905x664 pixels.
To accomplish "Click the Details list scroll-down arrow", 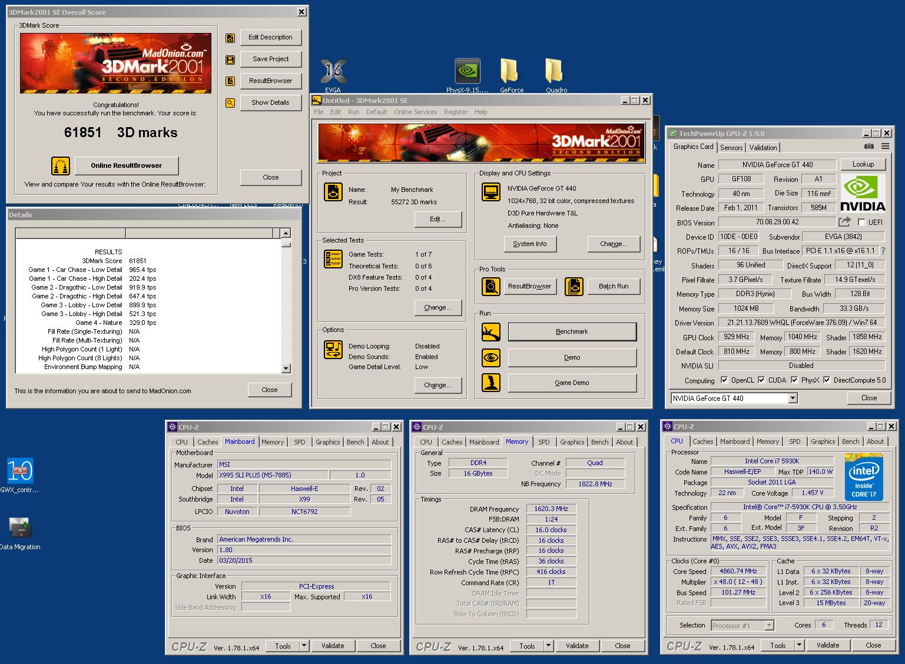I will (x=286, y=368).
